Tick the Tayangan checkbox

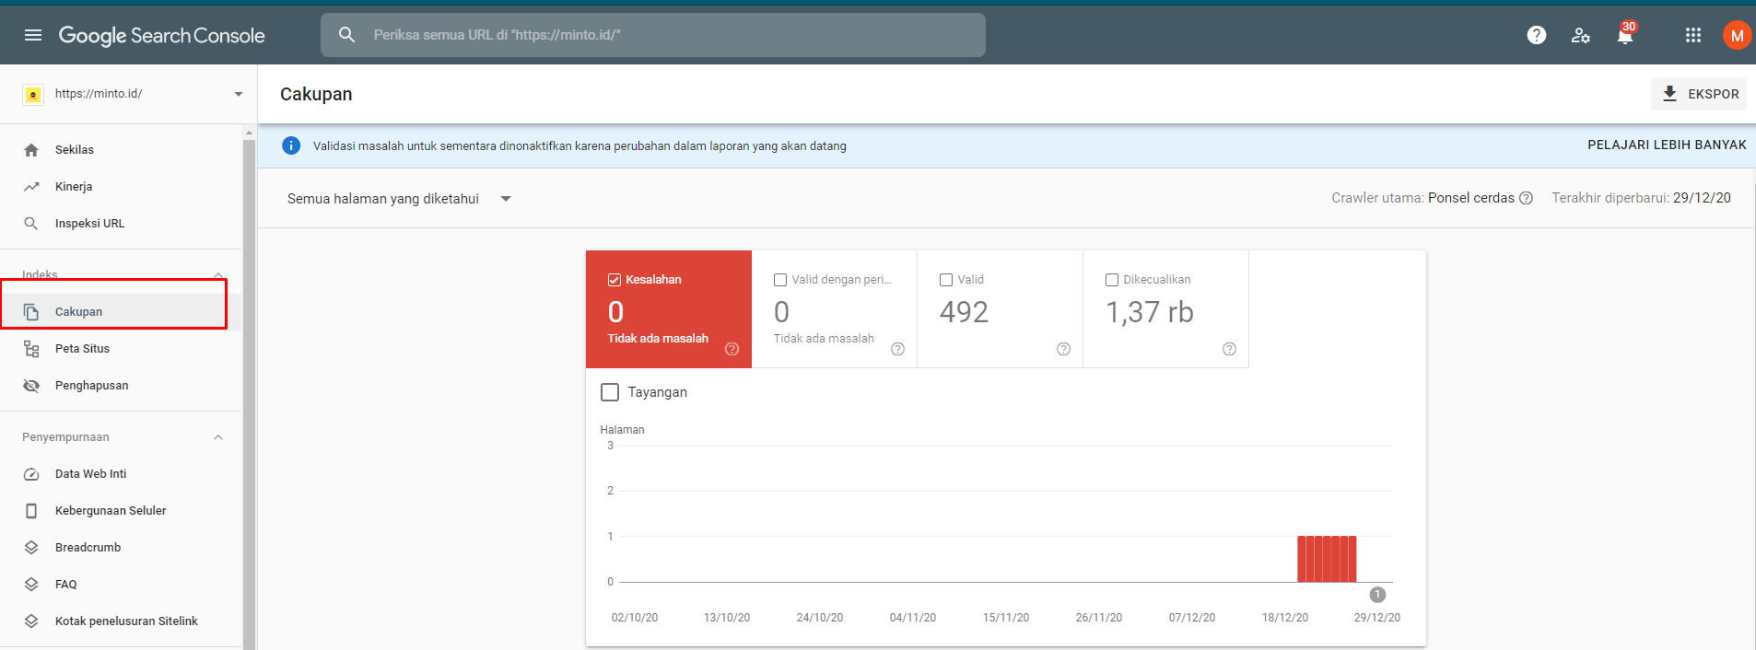pyautogui.click(x=610, y=392)
